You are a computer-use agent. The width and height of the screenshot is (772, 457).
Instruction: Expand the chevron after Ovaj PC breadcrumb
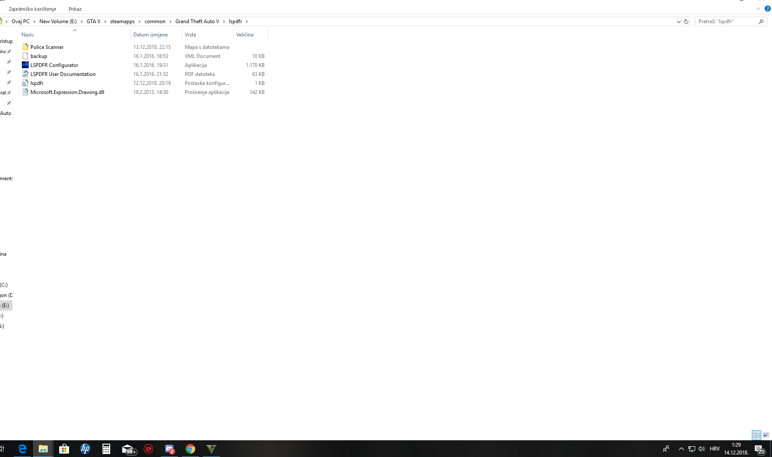point(34,21)
